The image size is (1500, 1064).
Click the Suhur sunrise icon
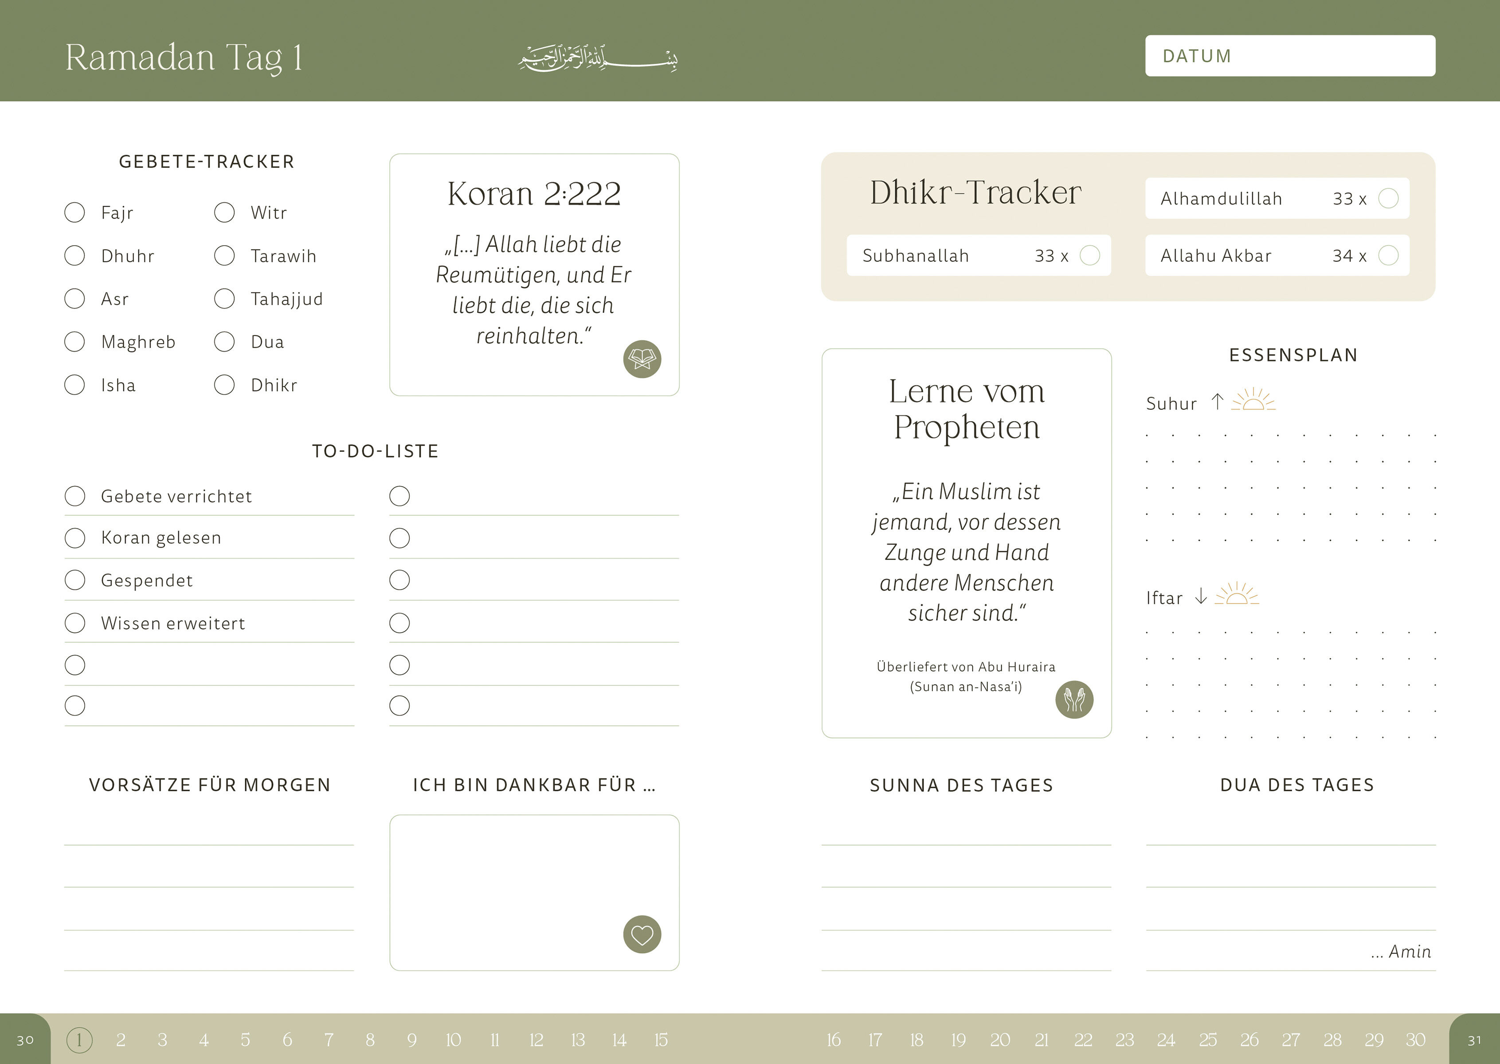point(1253,400)
